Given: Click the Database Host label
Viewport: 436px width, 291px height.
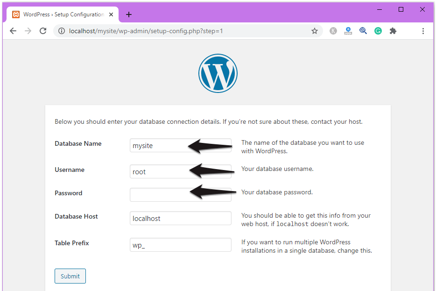Looking at the screenshot, I should (x=76, y=216).
